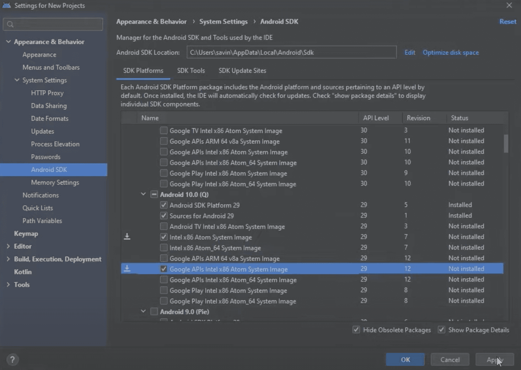This screenshot has width=521, height=370.
Task: Open help via the question mark icon
Action: pyautogui.click(x=13, y=359)
